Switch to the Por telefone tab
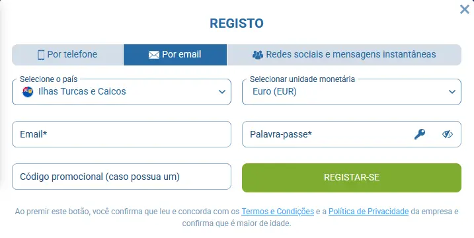 [x=67, y=55]
